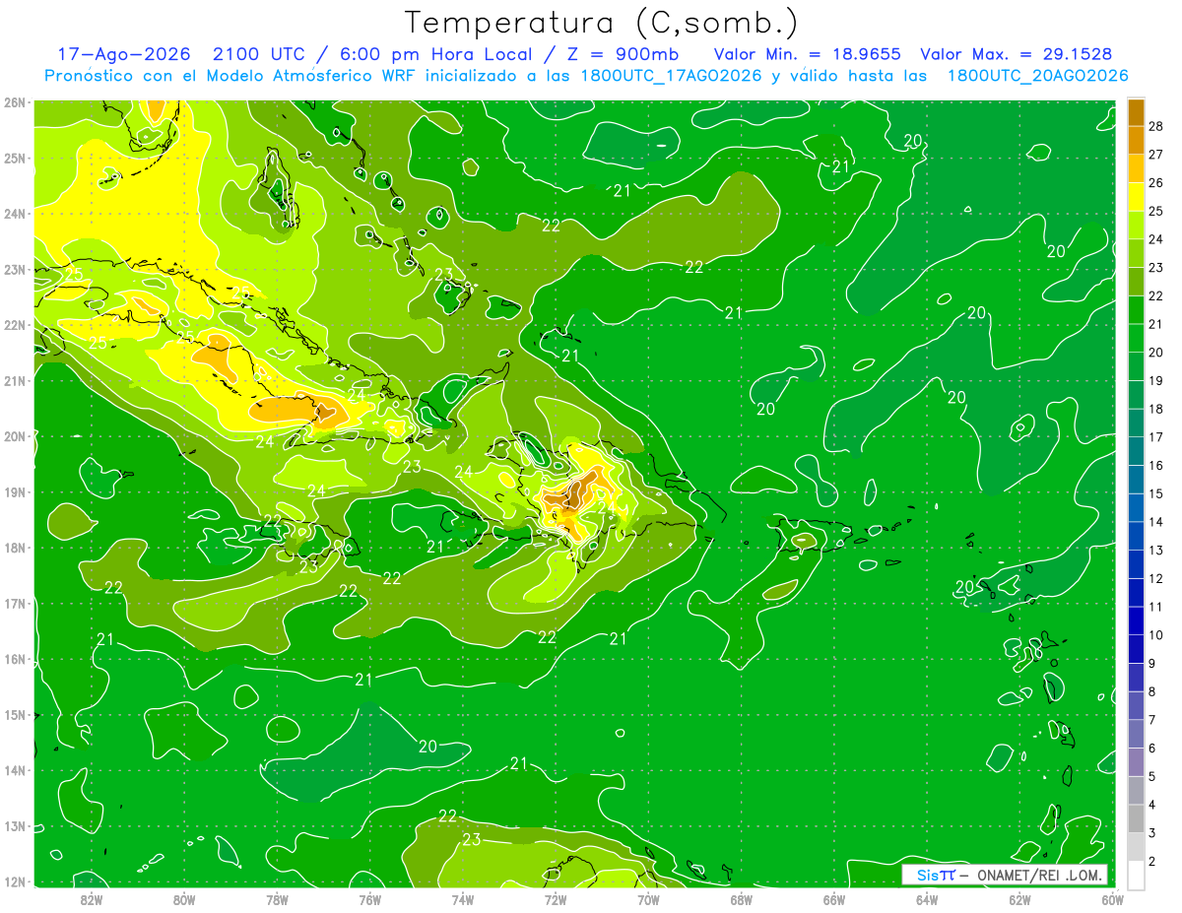This screenshot has height=913, width=1182.
Task: Click the 19N latitude axis label
Action: click(x=15, y=492)
